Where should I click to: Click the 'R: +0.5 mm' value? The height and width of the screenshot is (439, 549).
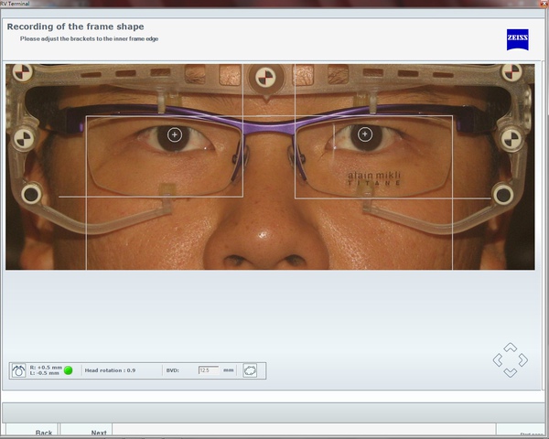click(x=46, y=368)
